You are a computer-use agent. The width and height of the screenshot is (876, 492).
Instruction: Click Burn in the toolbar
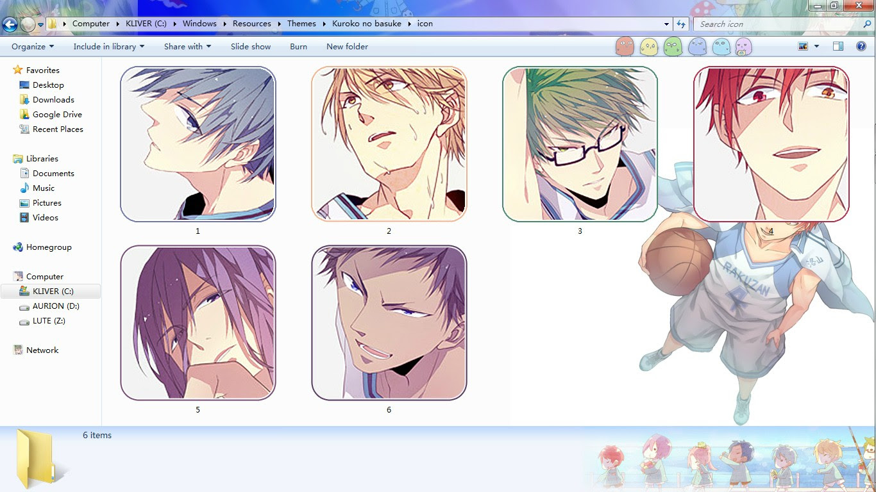click(x=298, y=46)
